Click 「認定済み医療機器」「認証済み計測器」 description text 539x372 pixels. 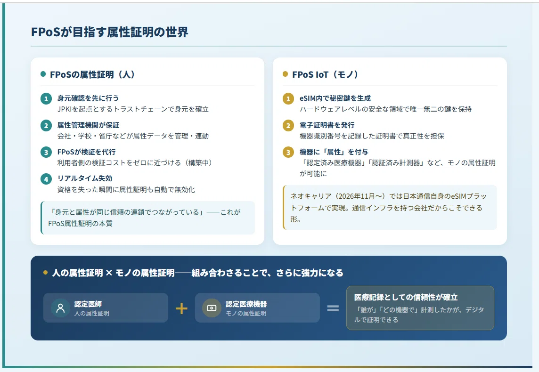coord(397,168)
